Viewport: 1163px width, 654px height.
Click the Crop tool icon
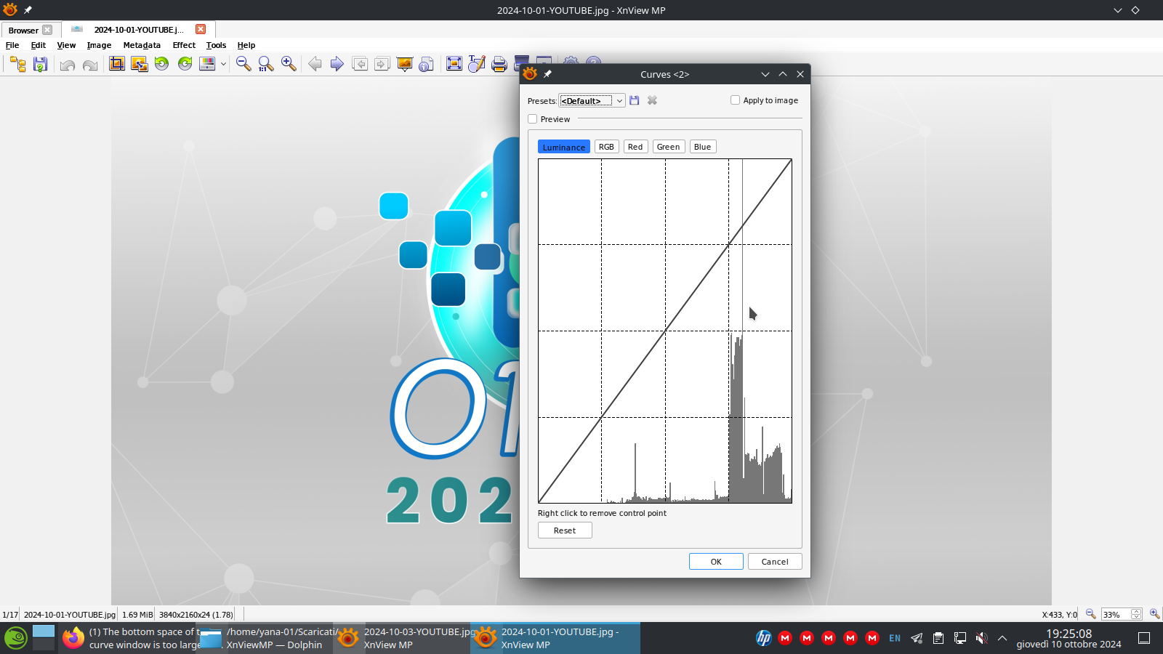click(117, 64)
